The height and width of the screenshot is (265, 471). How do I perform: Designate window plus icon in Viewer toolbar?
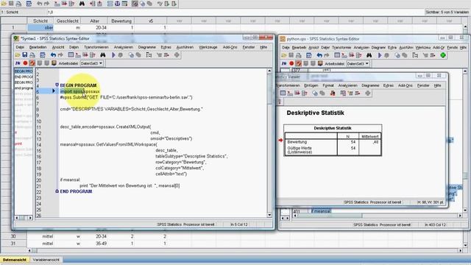[368, 93]
